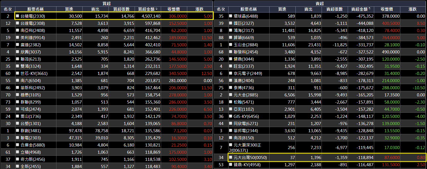Open the stock 華邦電(2344)

(x=246, y=131)
